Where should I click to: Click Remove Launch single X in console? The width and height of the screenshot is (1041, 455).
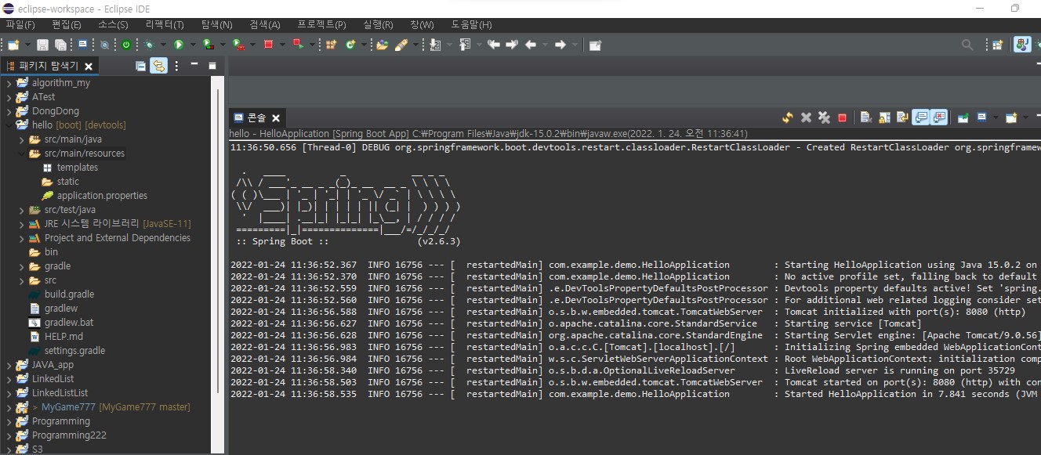pos(806,117)
